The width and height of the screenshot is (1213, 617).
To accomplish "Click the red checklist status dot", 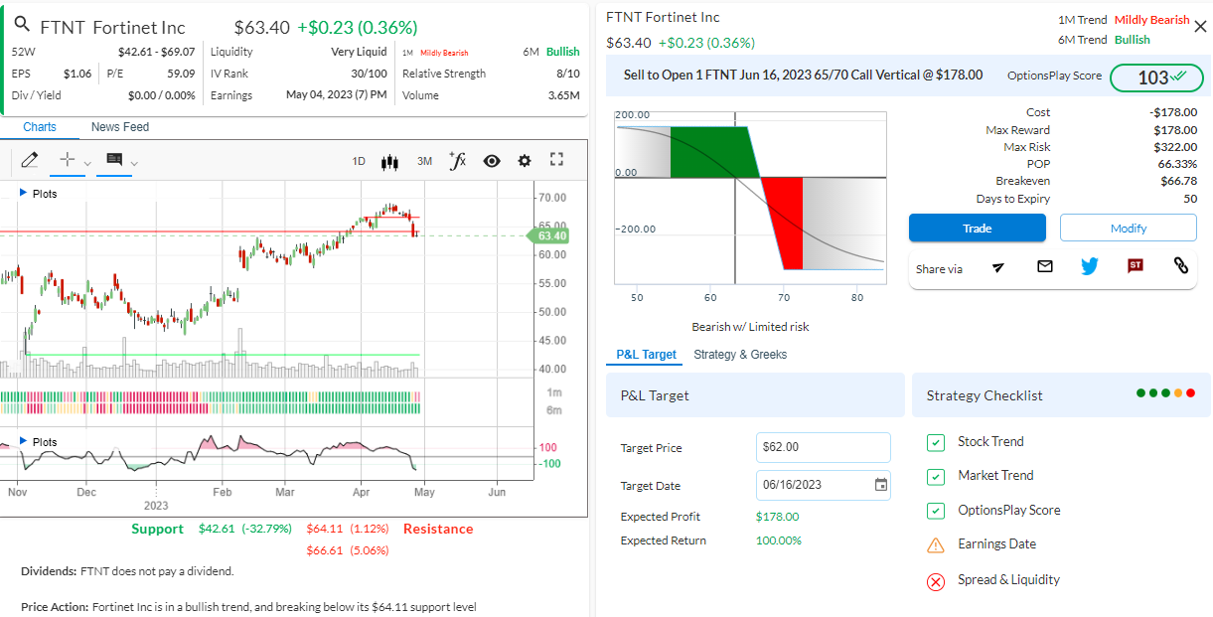I will point(1191,393).
